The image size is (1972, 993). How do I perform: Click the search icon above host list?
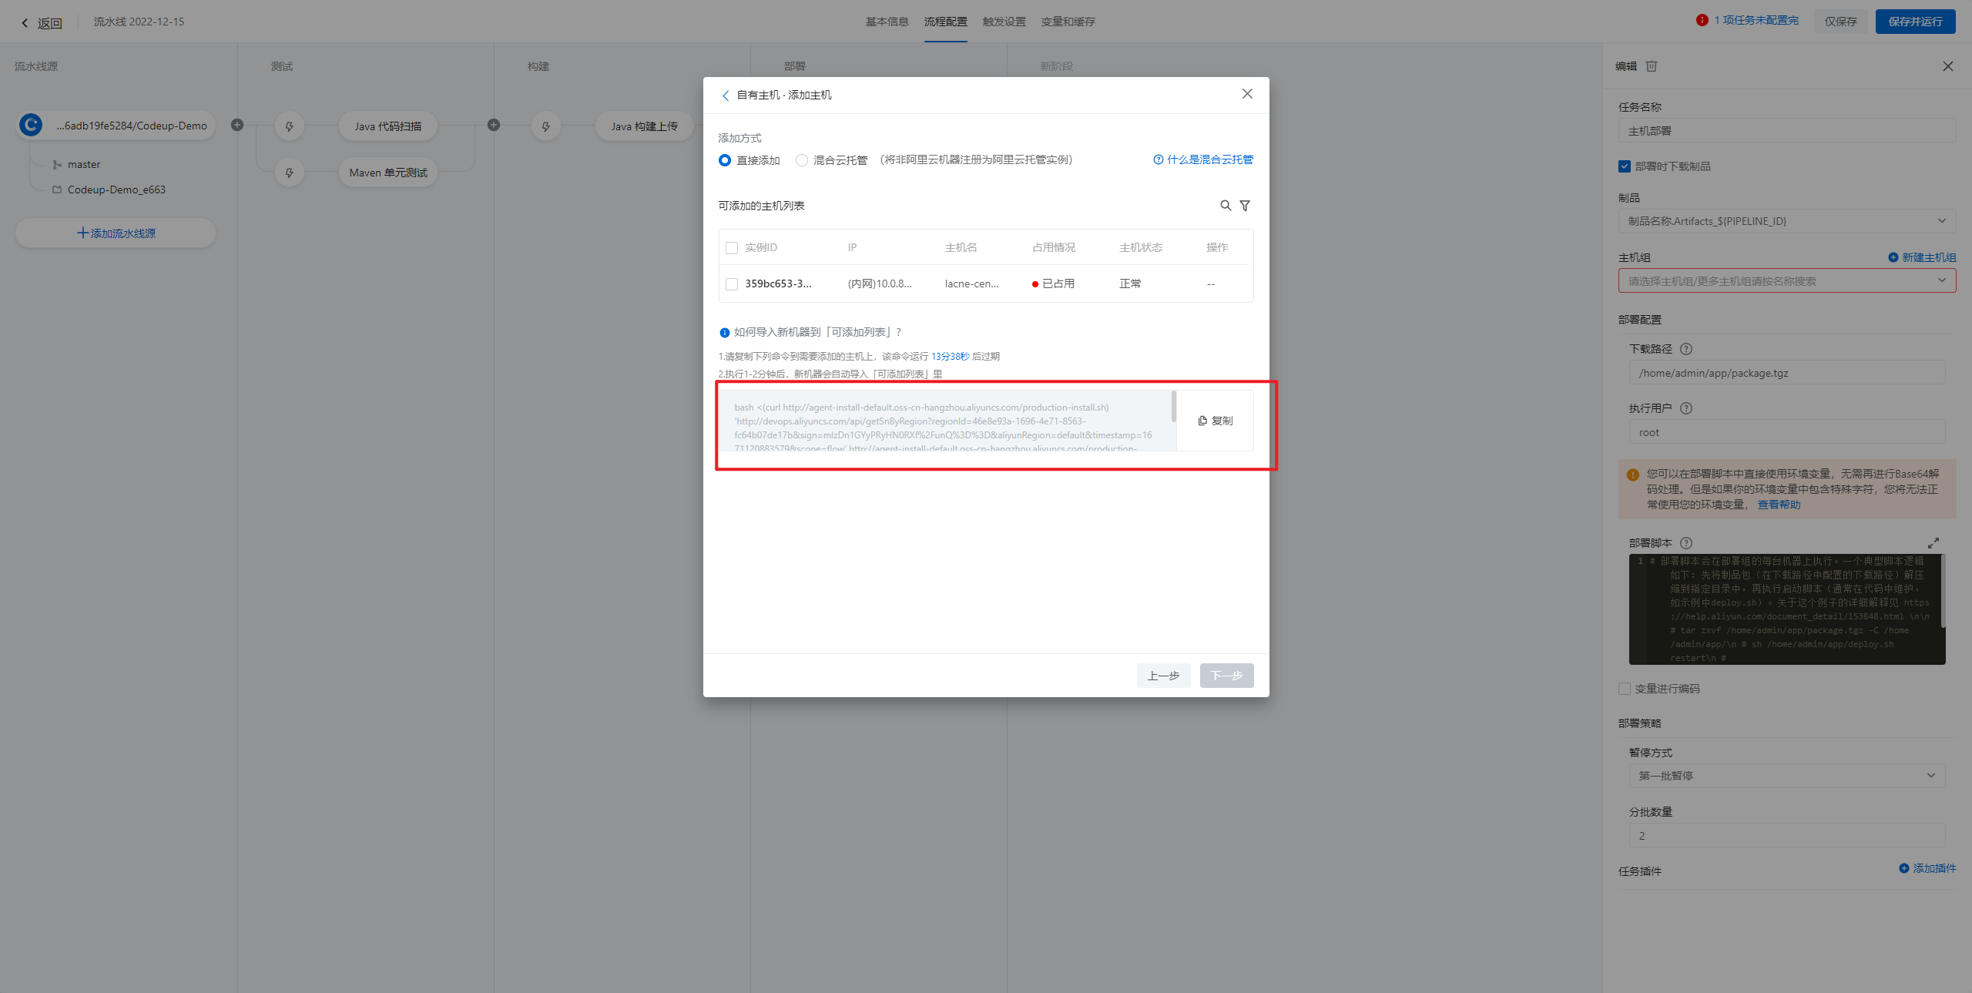click(x=1225, y=206)
